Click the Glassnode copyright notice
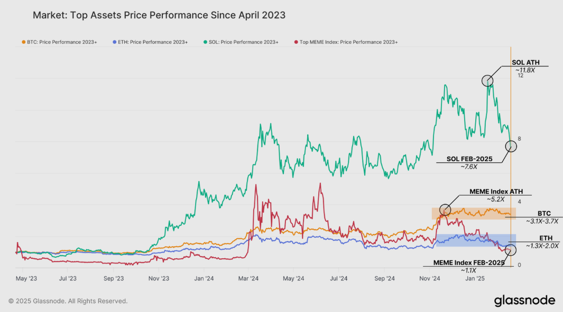563x312 pixels. [x=68, y=301]
